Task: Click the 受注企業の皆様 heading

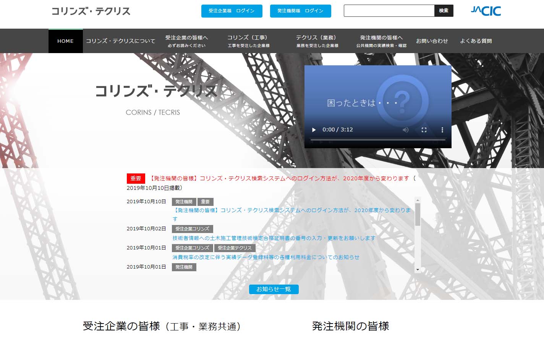Action: pyautogui.click(x=162, y=326)
